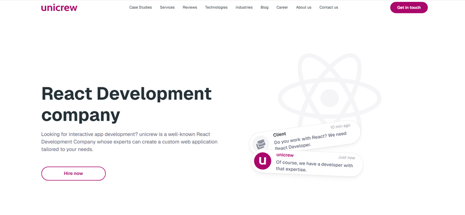Click the Hire now button
This screenshot has width=465, height=215.
[73, 174]
